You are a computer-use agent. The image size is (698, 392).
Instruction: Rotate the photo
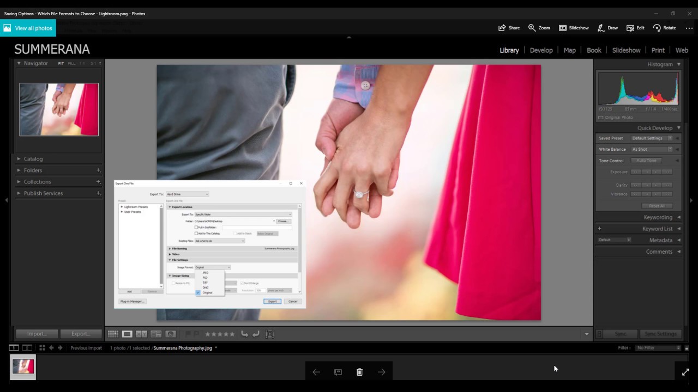tap(665, 28)
